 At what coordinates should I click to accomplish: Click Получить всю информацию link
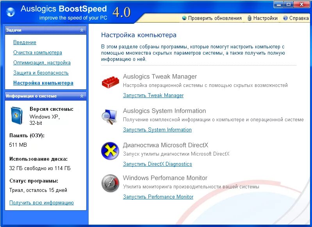pyautogui.click(x=41, y=202)
